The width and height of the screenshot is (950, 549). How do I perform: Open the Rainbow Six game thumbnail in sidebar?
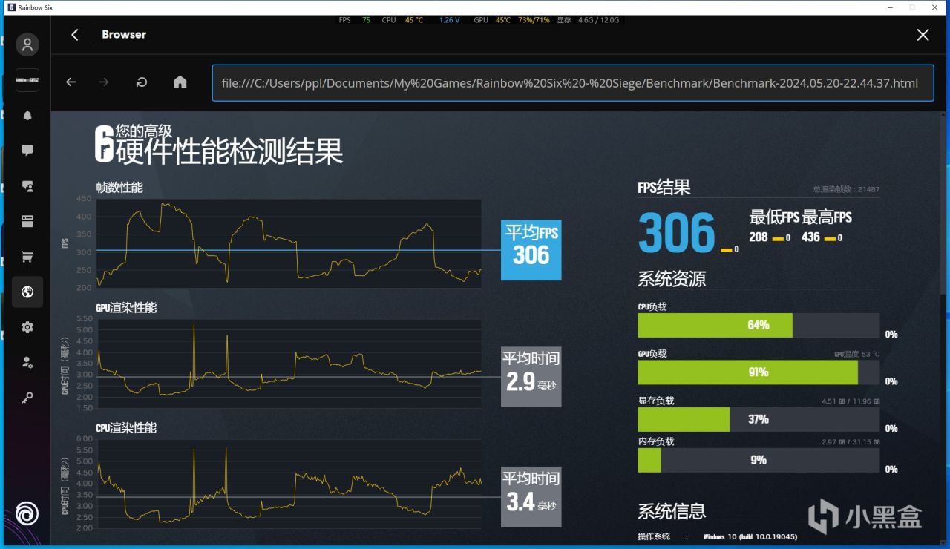point(27,79)
